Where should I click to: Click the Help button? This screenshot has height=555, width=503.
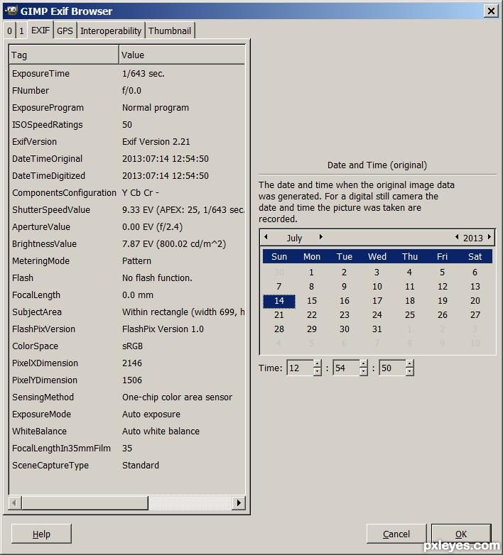coord(41,534)
